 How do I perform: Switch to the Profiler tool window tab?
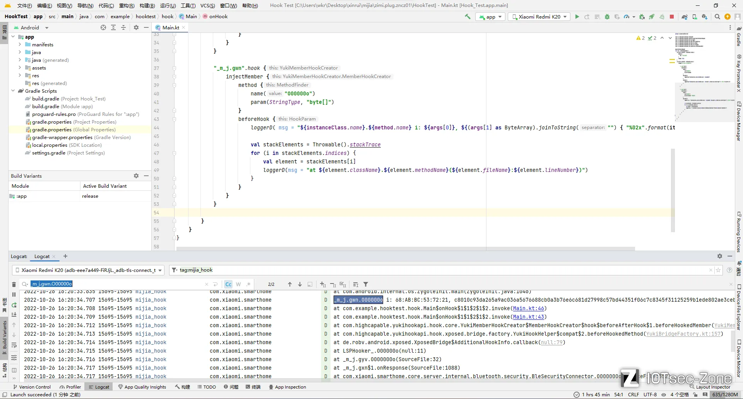click(x=70, y=387)
